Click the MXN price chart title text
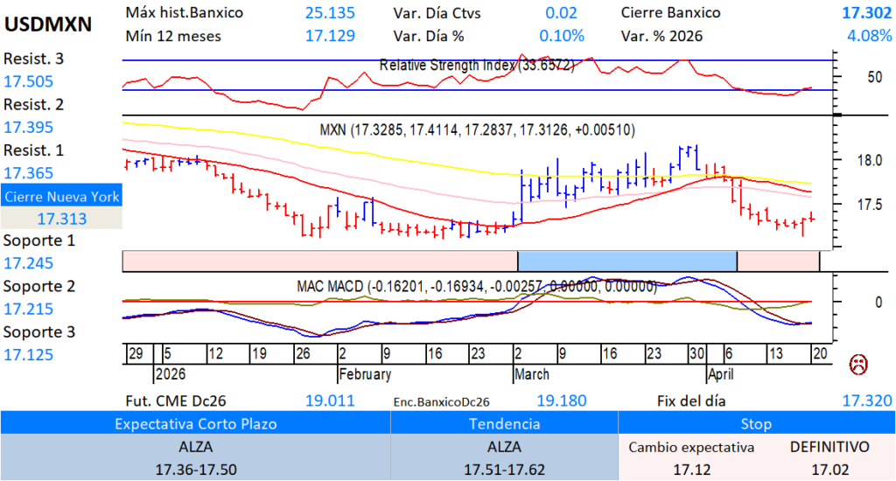 pos(477,130)
